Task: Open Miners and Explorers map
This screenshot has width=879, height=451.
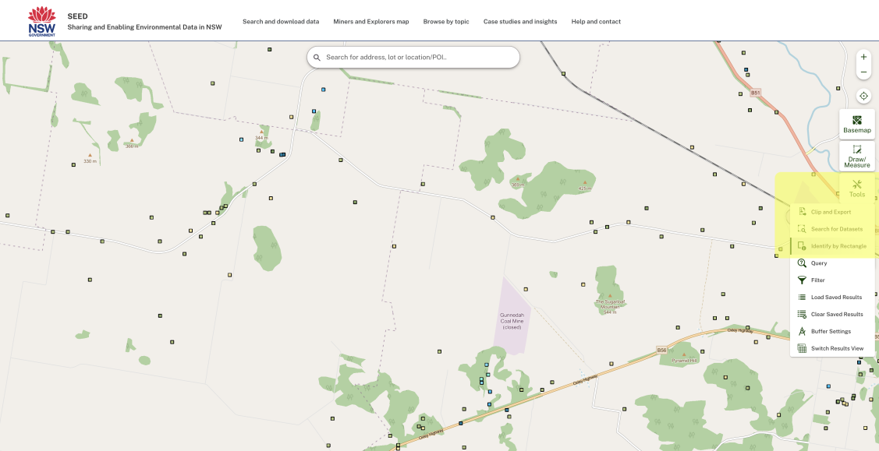Action: pyautogui.click(x=371, y=22)
